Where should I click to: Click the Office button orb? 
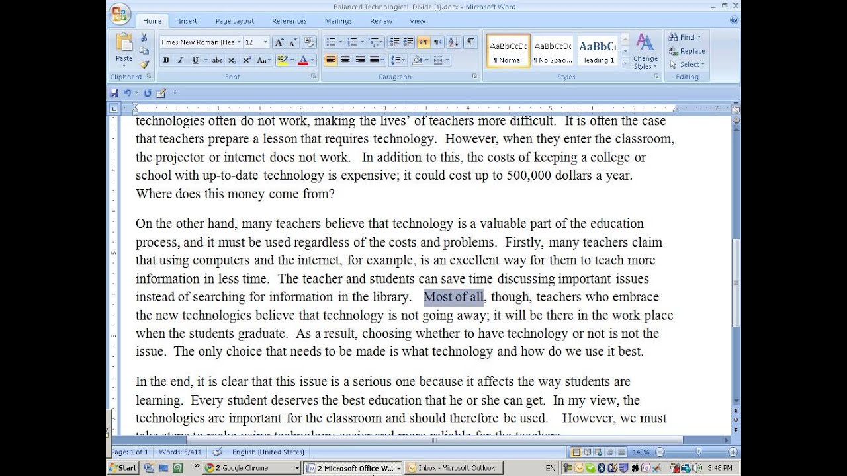coord(120,14)
